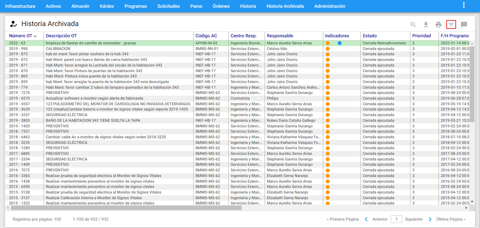This screenshot has width=480, height=228.
Task: Open the feedback message icon
Action: point(464,24)
